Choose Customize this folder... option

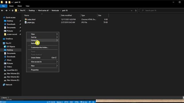(43, 47)
